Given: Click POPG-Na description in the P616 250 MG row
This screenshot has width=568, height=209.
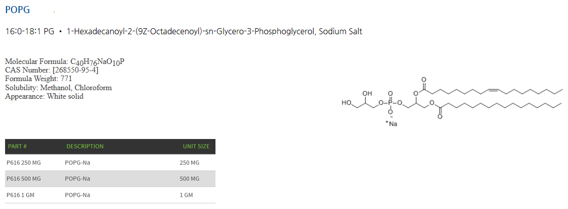Looking at the screenshot, I should (x=77, y=163).
